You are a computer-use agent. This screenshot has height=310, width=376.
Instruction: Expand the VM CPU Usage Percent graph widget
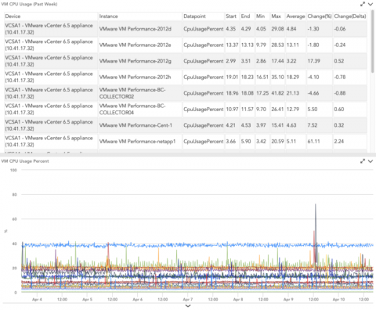pyautogui.click(x=363, y=161)
